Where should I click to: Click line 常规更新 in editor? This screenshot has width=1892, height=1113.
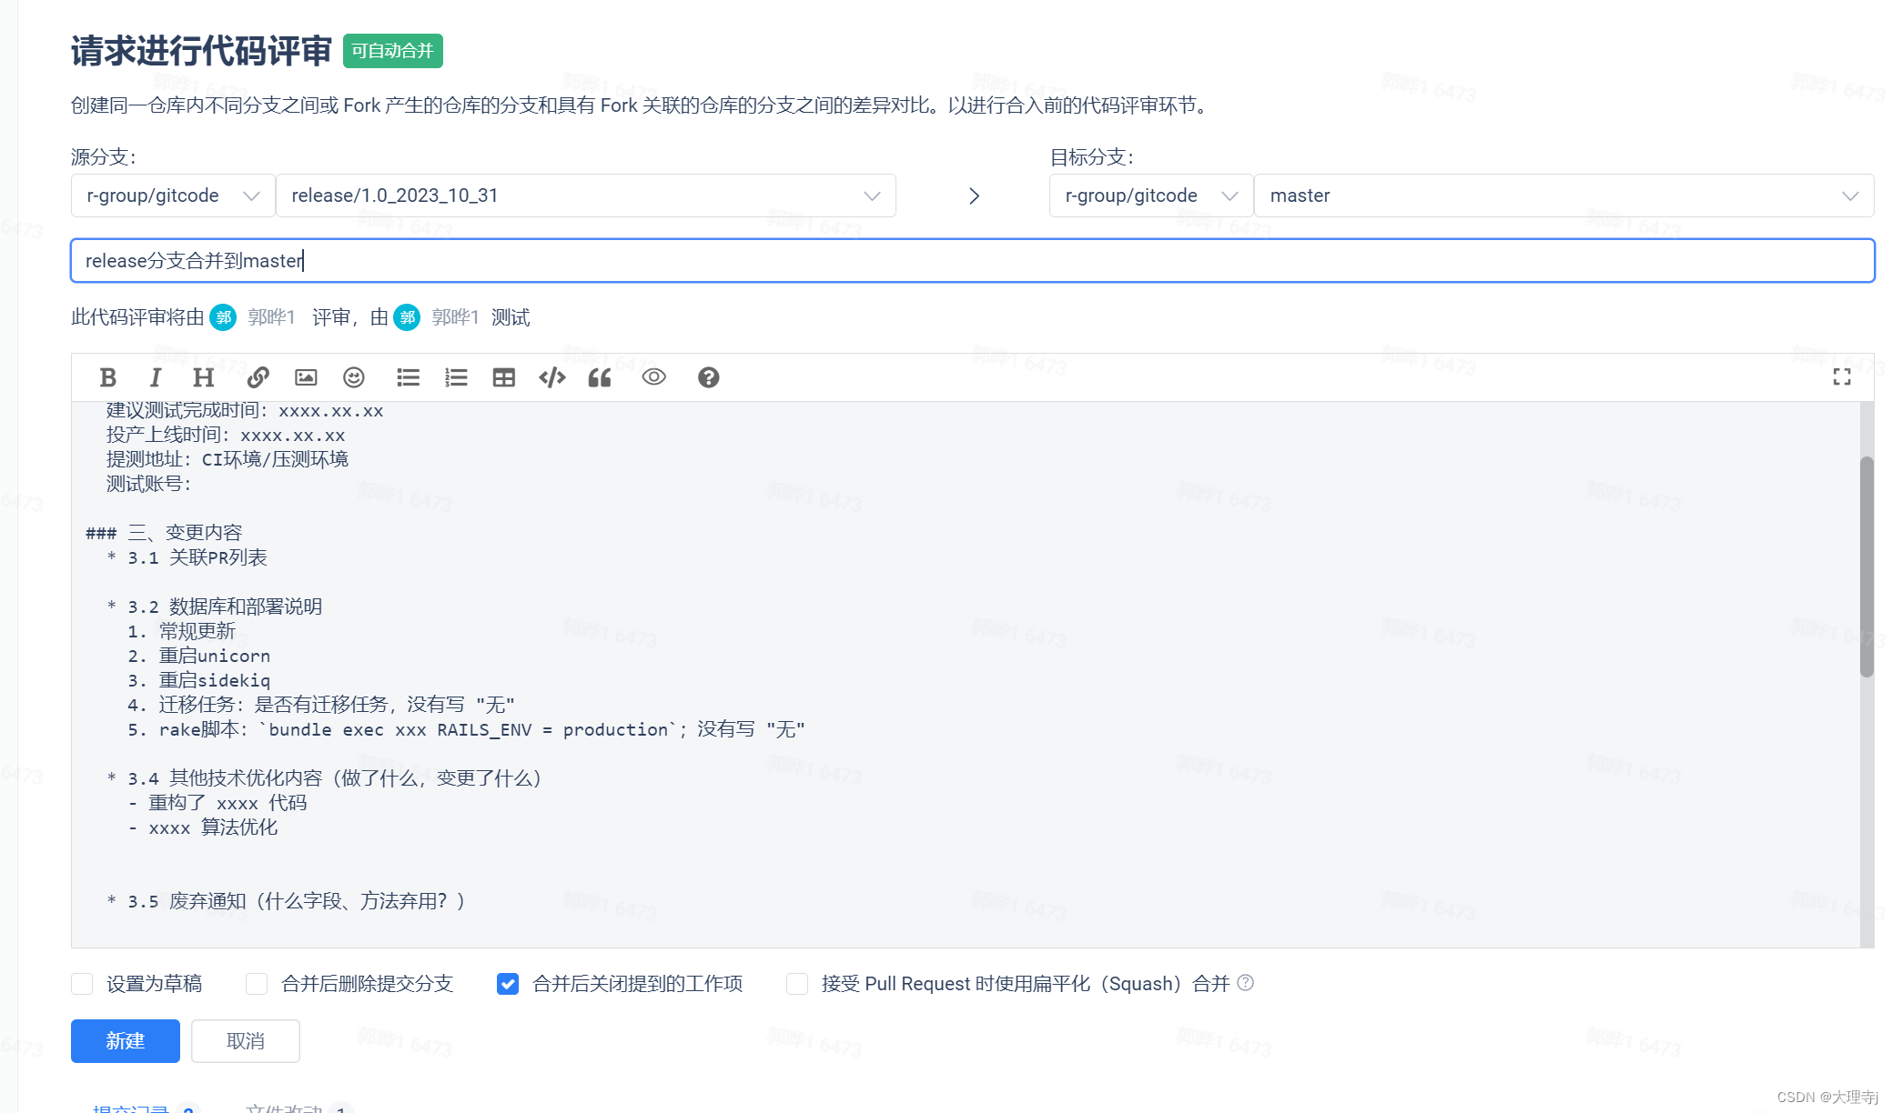coord(181,631)
